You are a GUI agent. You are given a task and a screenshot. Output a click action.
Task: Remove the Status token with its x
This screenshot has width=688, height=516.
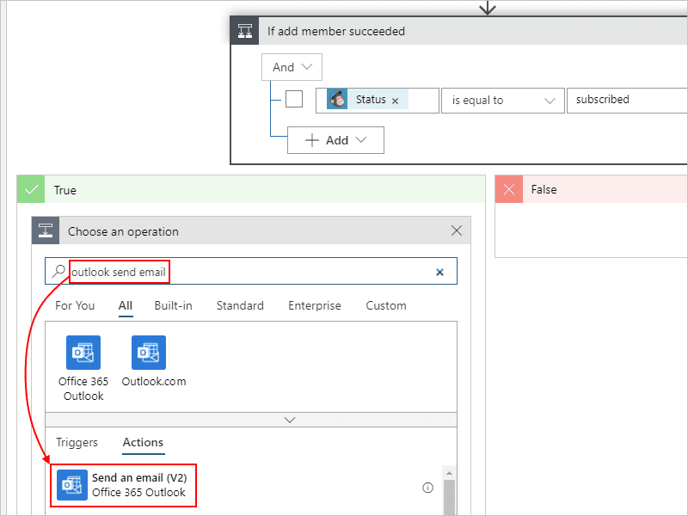(395, 101)
